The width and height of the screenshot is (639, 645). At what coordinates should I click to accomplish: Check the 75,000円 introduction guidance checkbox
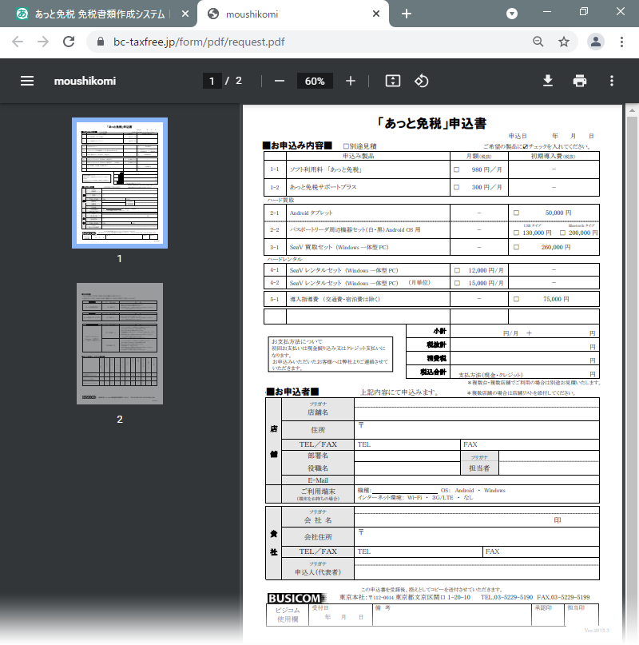516,299
